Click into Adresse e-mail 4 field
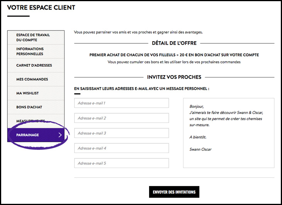The height and width of the screenshot is (205, 282). tap(121, 148)
